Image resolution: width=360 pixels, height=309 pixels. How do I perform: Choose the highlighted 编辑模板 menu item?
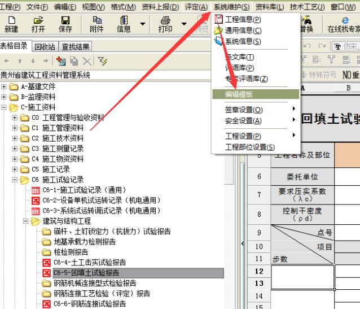[x=256, y=94]
